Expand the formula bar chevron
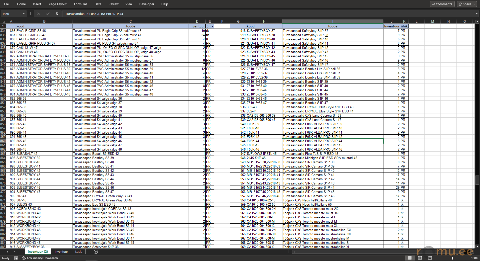480x261 pixels. click(x=476, y=14)
